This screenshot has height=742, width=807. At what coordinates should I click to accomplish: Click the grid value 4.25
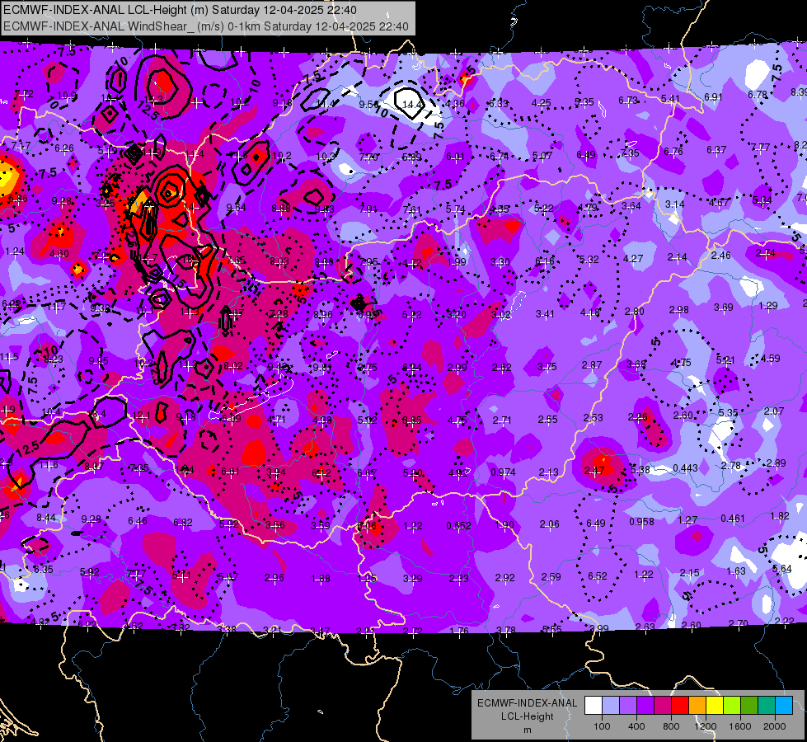542,103
